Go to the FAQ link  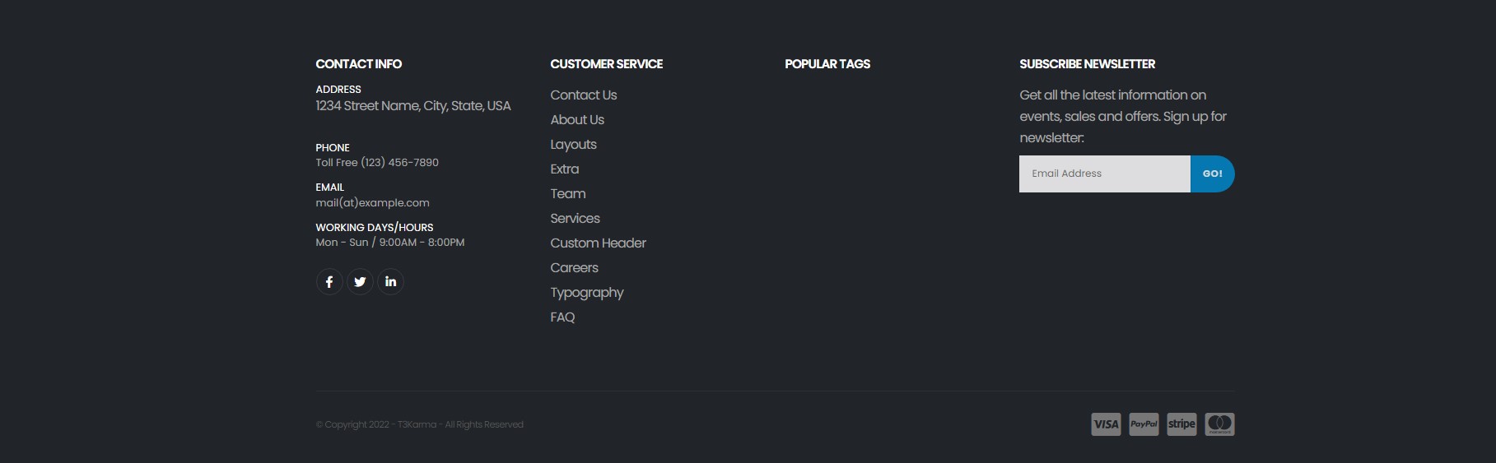tap(562, 317)
